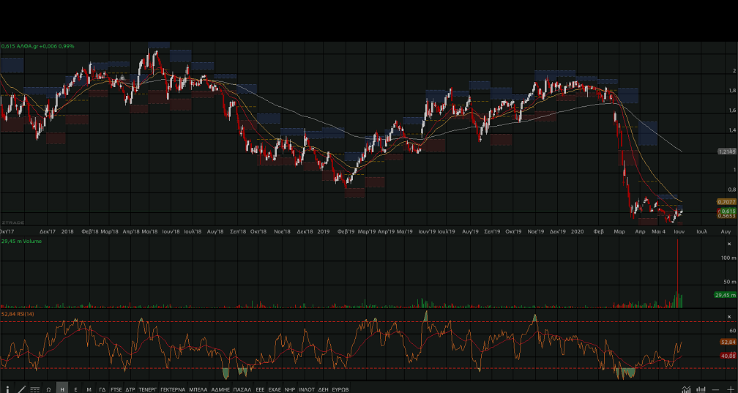The width and height of the screenshot is (738, 393).
Task: Zoom in with the plus icon
Action: [x=730, y=389]
